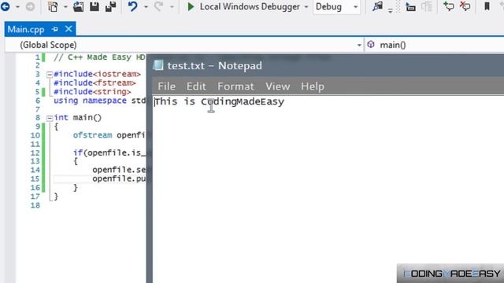The image size is (504, 283).
Task: Click the #include<string> line of code
Action: pos(92,92)
